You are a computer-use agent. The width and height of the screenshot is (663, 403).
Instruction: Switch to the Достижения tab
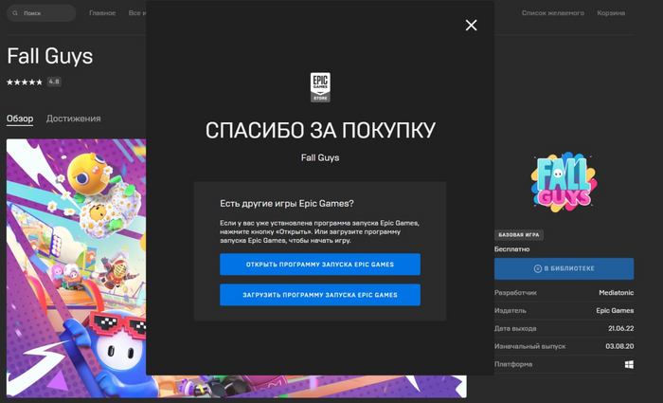[74, 119]
